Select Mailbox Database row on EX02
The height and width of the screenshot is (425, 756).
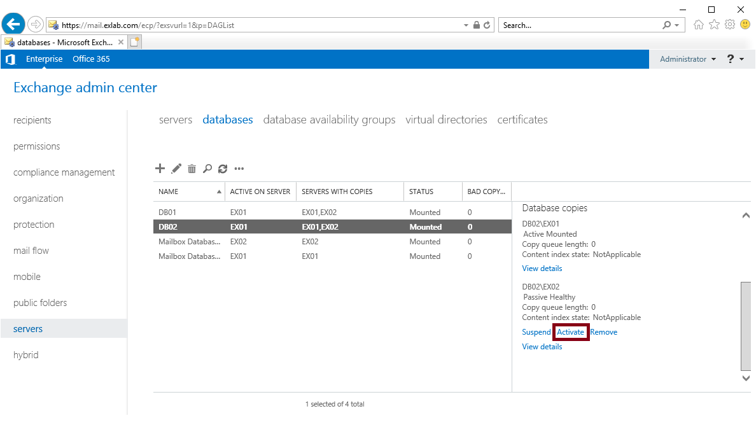tap(332, 241)
